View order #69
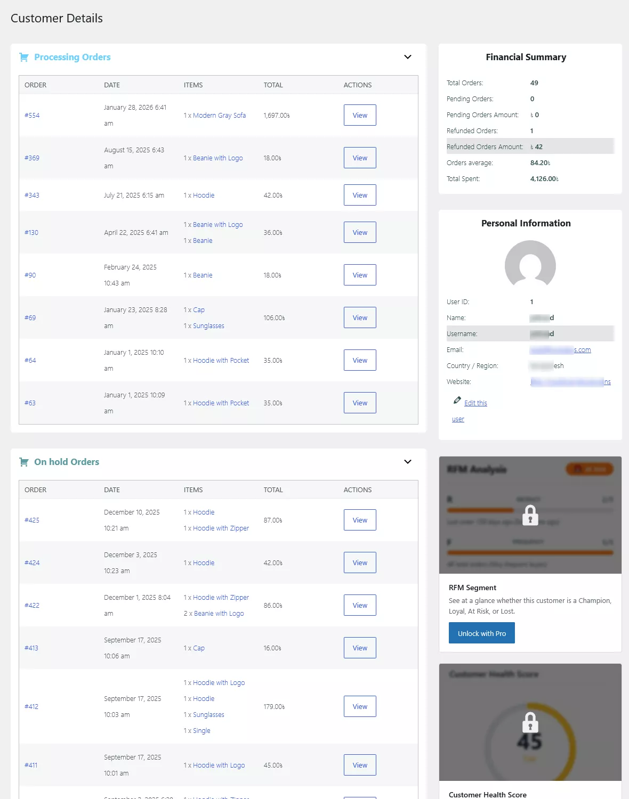This screenshot has width=629, height=799. pyautogui.click(x=360, y=317)
